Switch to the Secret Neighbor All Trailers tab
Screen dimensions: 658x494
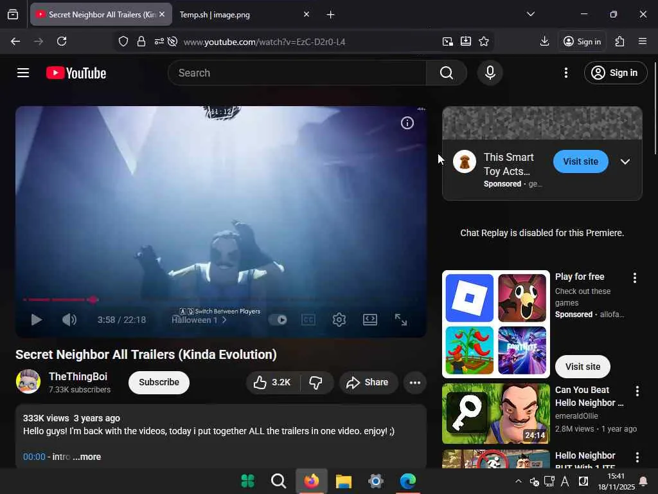(x=101, y=14)
